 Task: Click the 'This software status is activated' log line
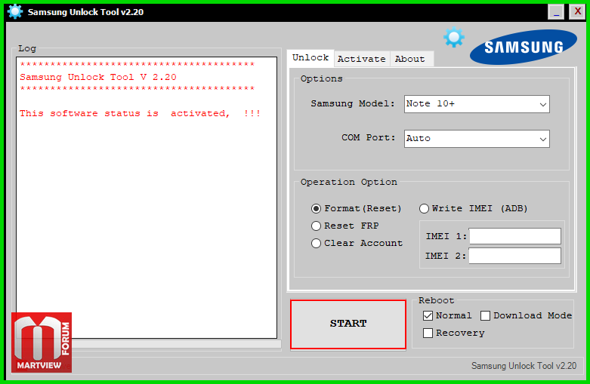140,113
